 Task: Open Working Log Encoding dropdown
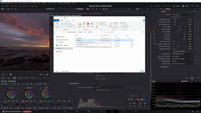(x=182, y=59)
